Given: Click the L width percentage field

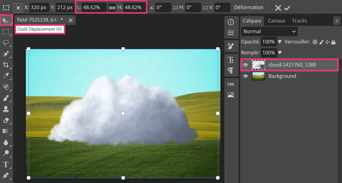Looking at the screenshot, I should coord(94,8).
